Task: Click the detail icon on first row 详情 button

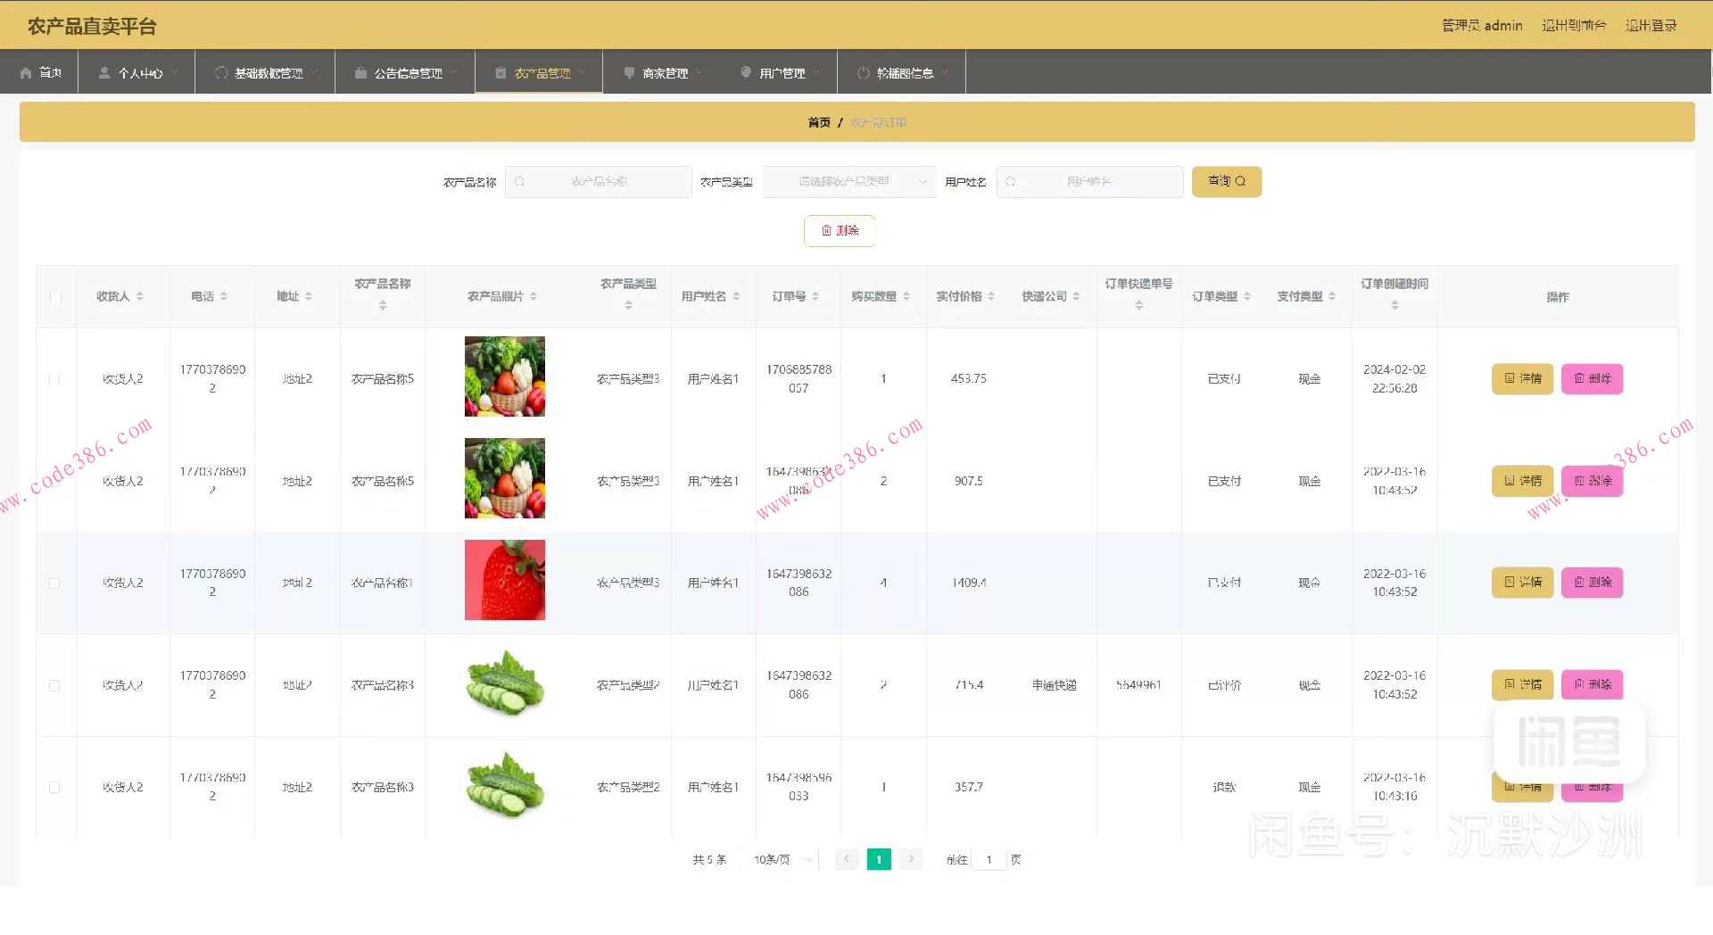Action: (x=1509, y=378)
